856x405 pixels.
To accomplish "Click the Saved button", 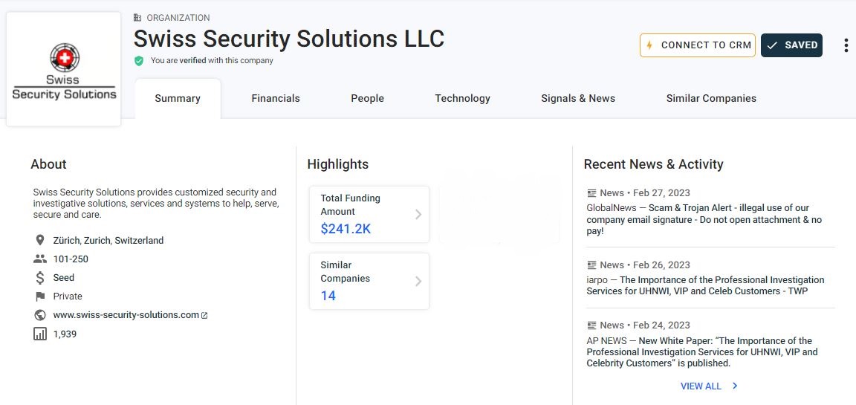I will click(x=791, y=45).
